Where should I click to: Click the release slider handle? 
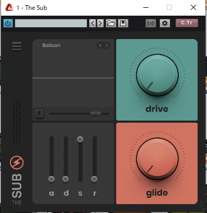pyautogui.click(x=94, y=179)
